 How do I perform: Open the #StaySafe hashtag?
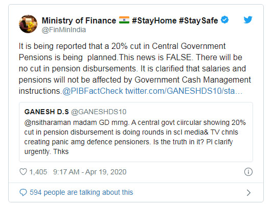pos(198,20)
